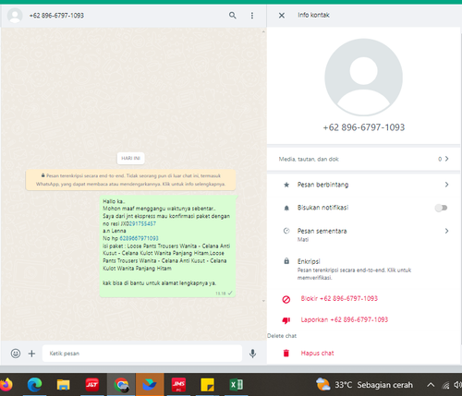The height and width of the screenshot is (396, 462).
Task: Click the Ketik pesan message field
Action: click(x=142, y=354)
